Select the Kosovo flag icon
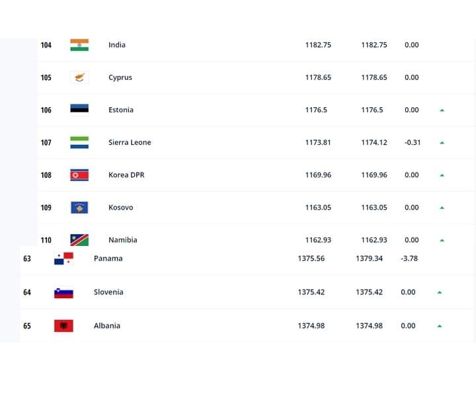Viewport: 476px width, 402px height. (x=79, y=208)
